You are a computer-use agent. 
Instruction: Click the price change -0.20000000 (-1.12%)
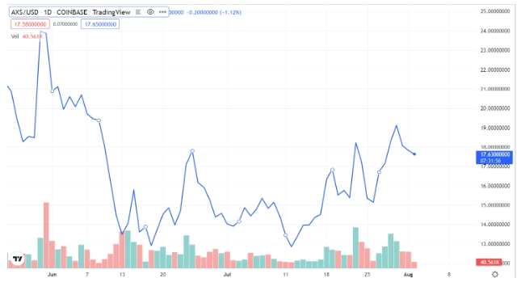(214, 12)
